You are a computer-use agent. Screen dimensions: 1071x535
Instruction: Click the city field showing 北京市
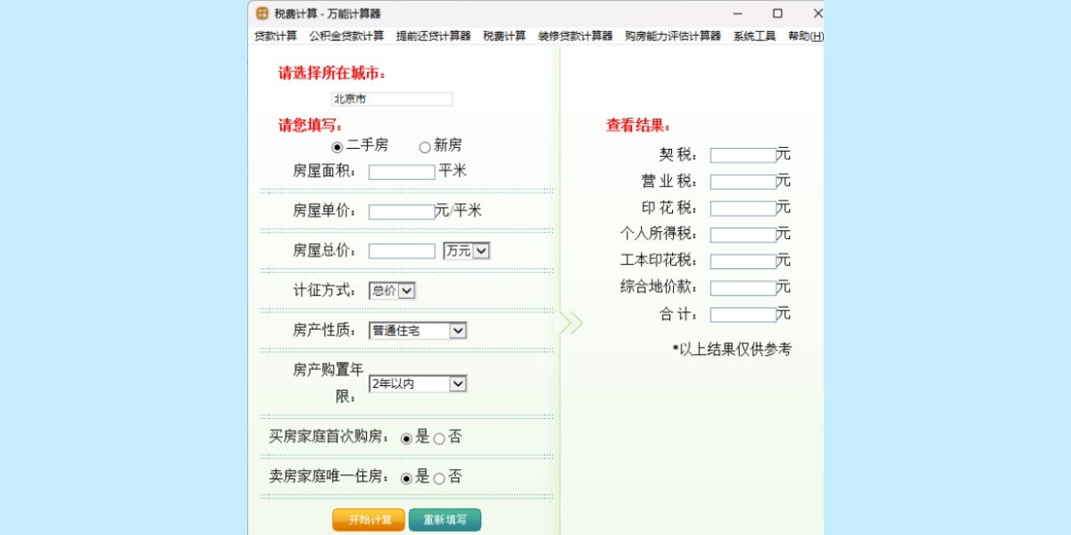(392, 99)
